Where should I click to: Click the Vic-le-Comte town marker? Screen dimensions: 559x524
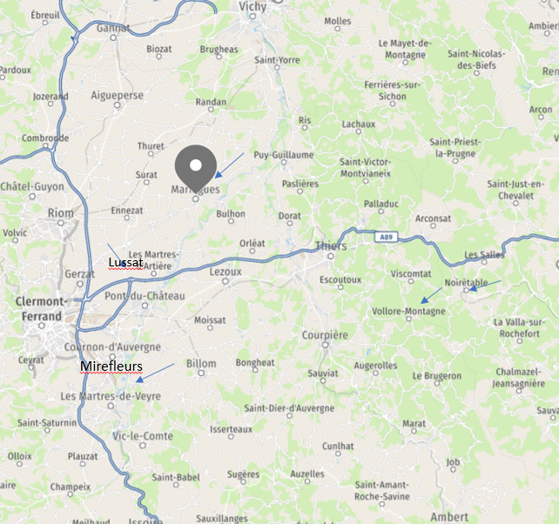point(143,445)
